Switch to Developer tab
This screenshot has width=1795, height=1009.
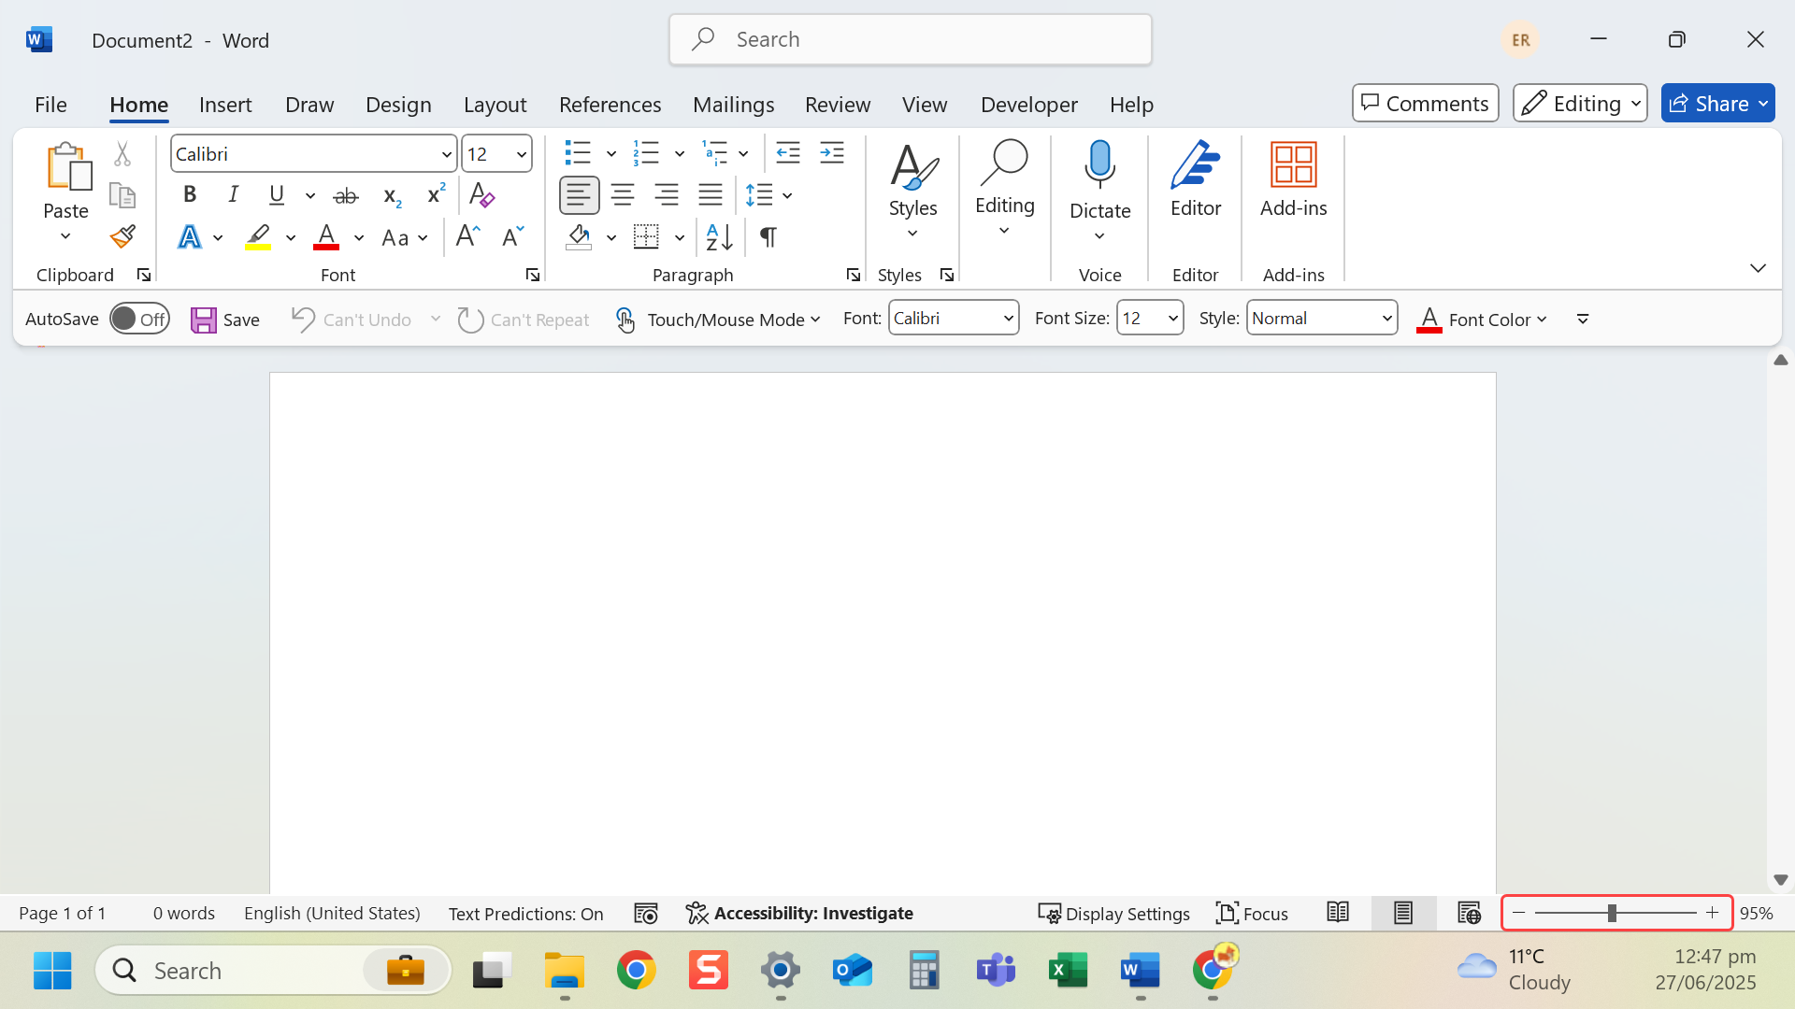pyautogui.click(x=1028, y=104)
